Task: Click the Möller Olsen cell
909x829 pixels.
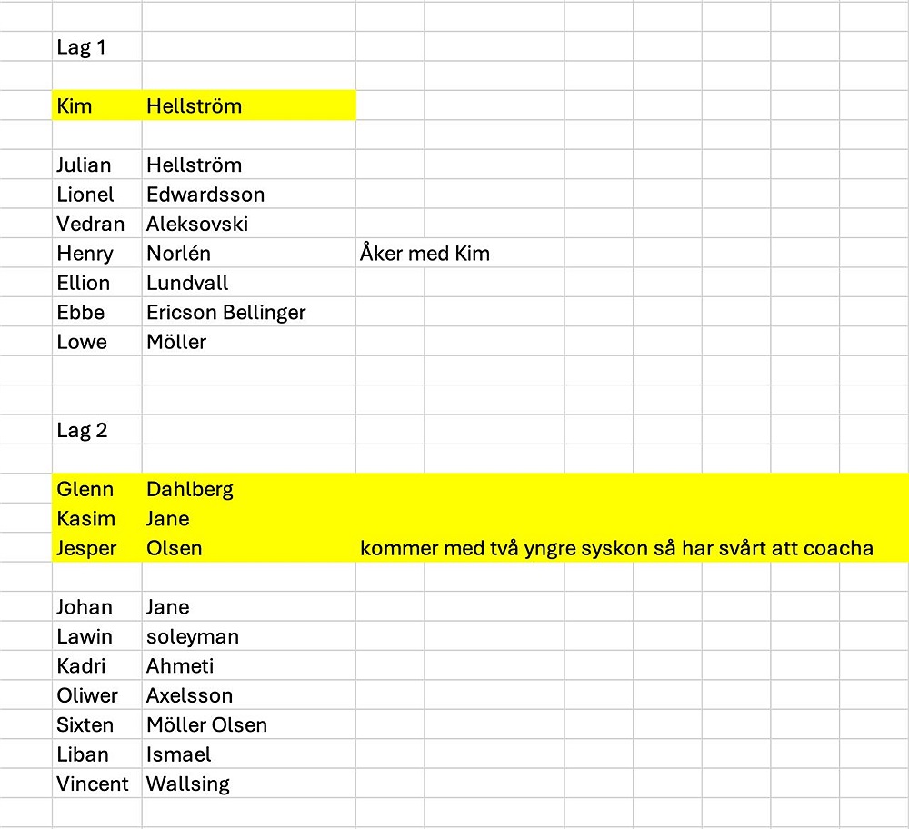Action: tap(249, 724)
